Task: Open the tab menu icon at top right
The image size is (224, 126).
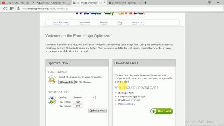Action: pyautogui.click(x=209, y=3)
